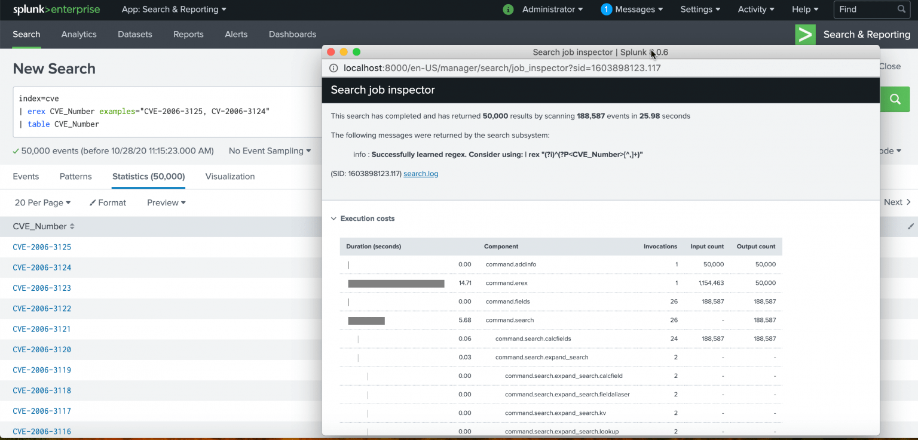The width and height of the screenshot is (918, 440).
Task: Click the Invocations column header
Action: point(660,247)
